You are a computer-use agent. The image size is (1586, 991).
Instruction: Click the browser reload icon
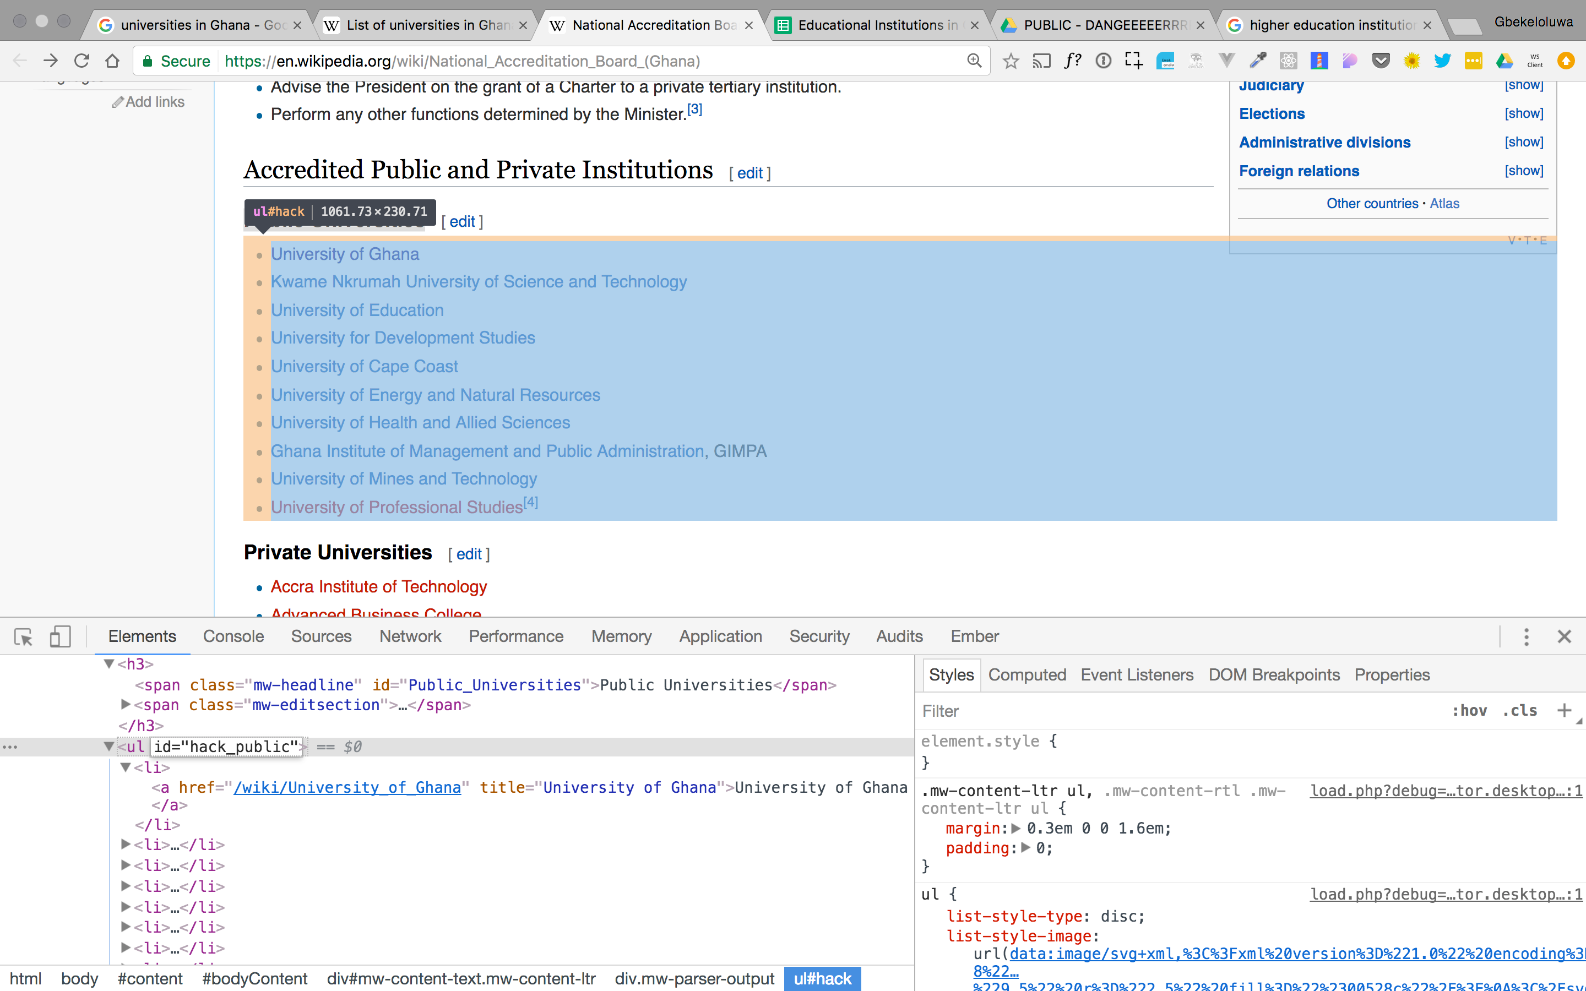(x=82, y=61)
